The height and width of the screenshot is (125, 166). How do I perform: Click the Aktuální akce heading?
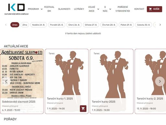click(16, 46)
